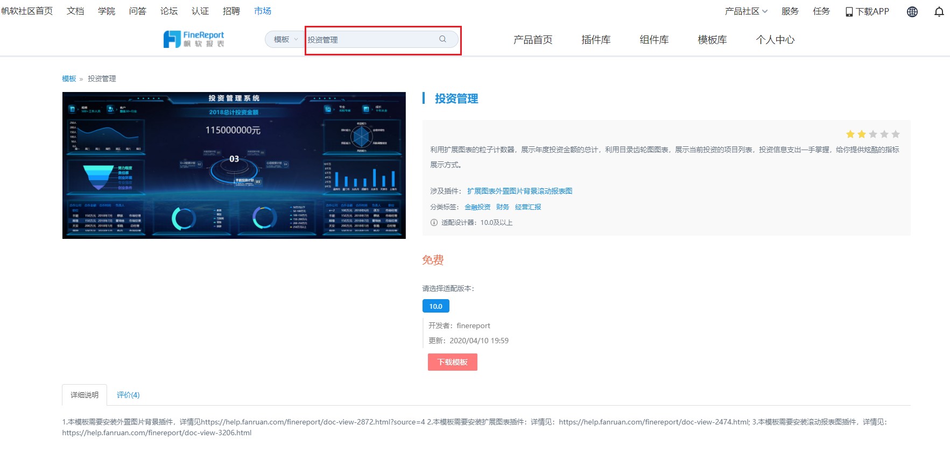Open the 金融投资 category tag link
Screen dimensions: 950x453
(477, 207)
